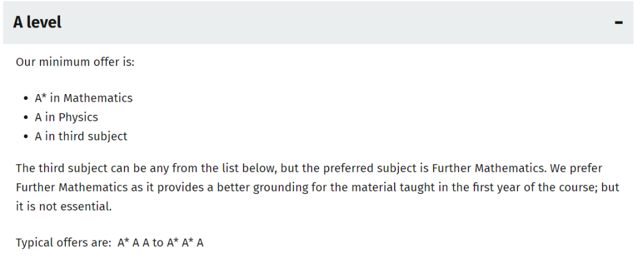Click the bullet point beside 'A in third subject'
This screenshot has width=643, height=263.
[26, 137]
